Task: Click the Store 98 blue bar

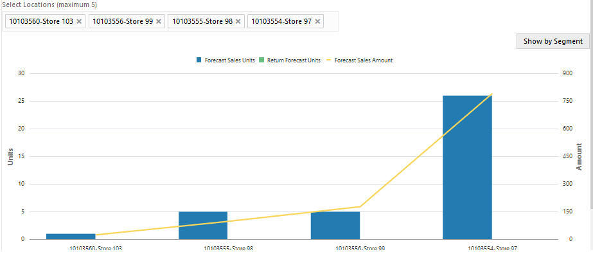Action: coord(203,225)
